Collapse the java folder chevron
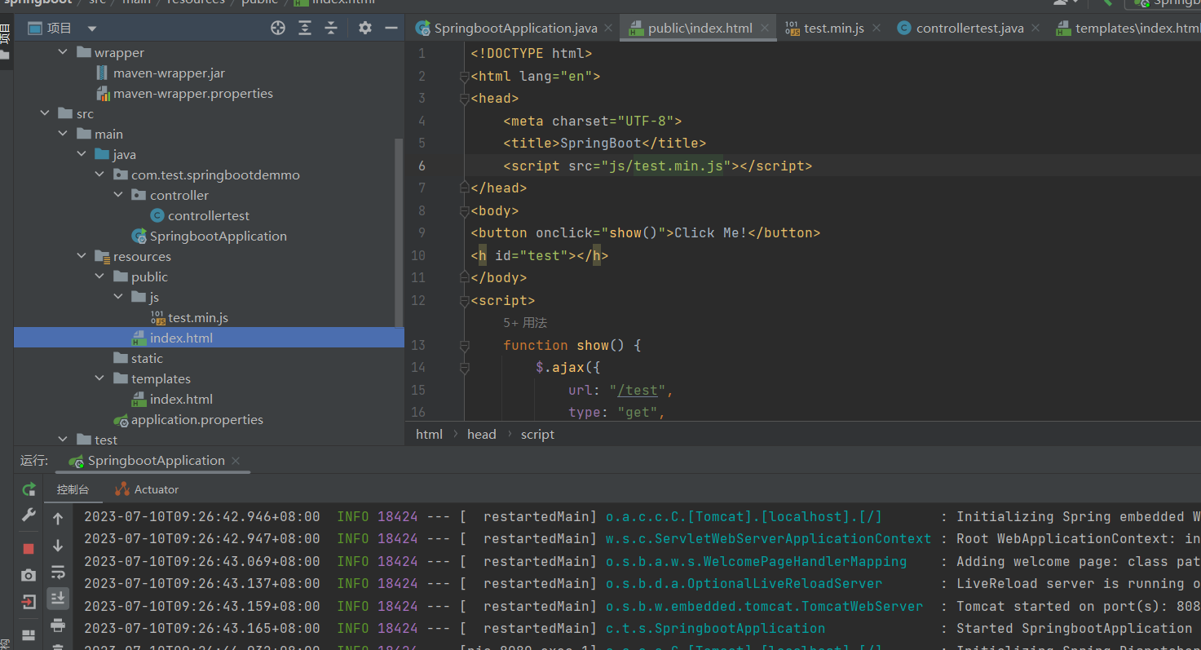This screenshot has height=650, width=1201. (82, 154)
